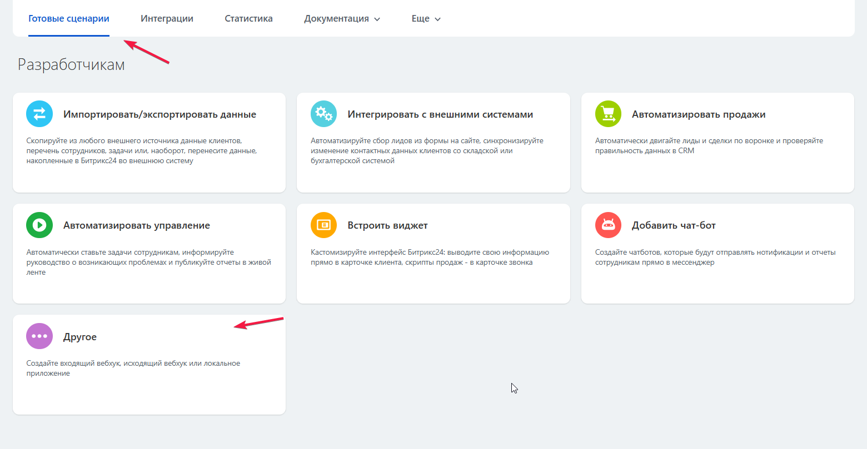Click the Добавить чат-бот heading
Screen dimensions: 867x449
pos(674,226)
